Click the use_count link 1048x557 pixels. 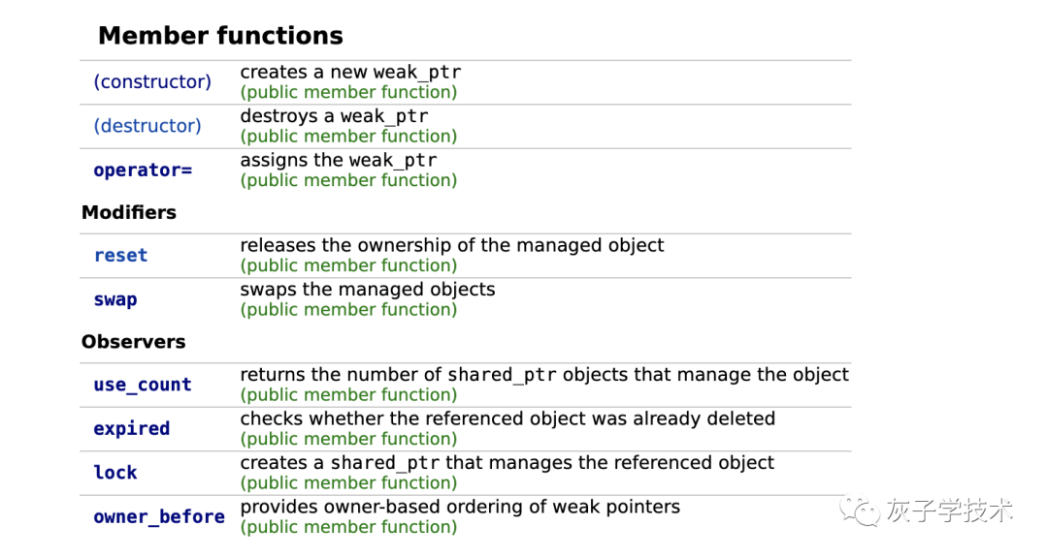(x=143, y=385)
